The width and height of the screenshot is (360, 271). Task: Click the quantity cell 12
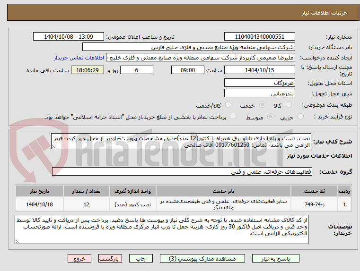pos(86,204)
